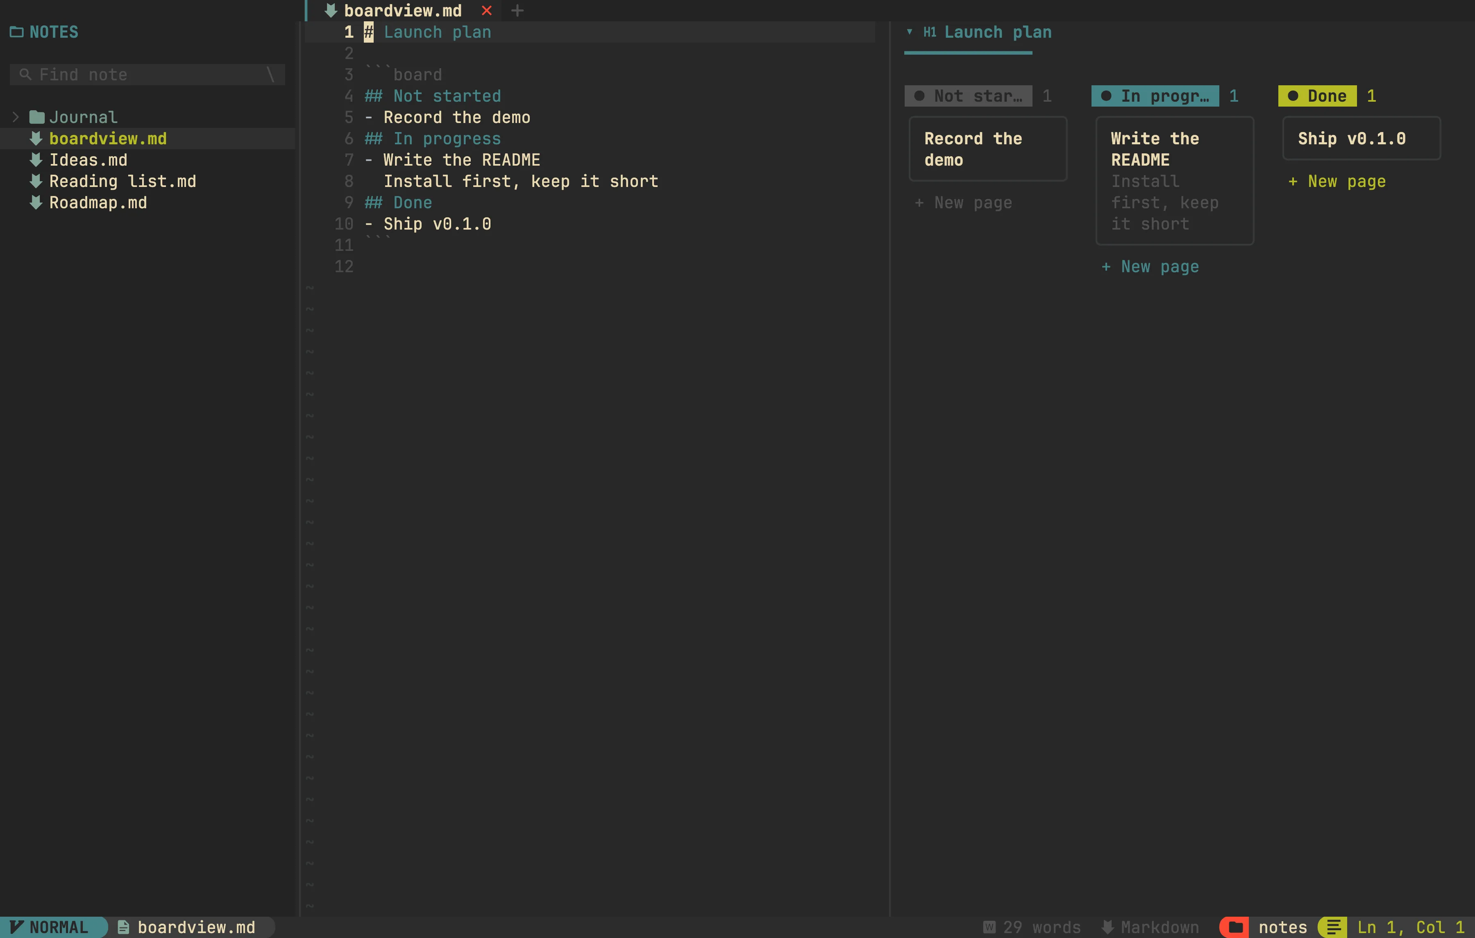Click the Not started column label
The height and width of the screenshot is (938, 1475).
point(969,96)
